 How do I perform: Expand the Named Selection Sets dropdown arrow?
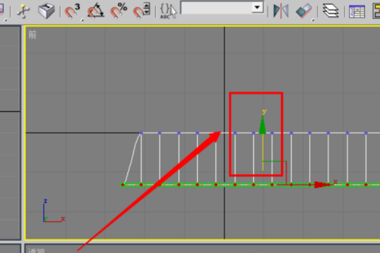[x=257, y=8]
